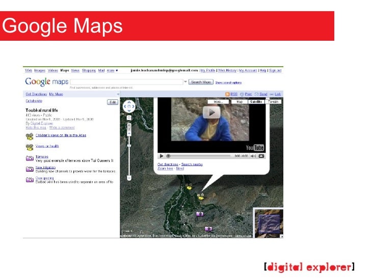Click the upper yellow video marker on map

189,186
